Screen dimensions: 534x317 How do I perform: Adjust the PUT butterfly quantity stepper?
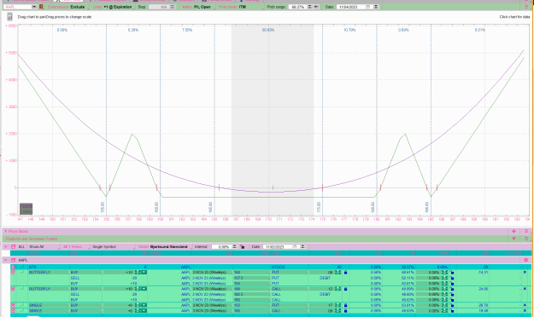pyautogui.click(x=138, y=272)
